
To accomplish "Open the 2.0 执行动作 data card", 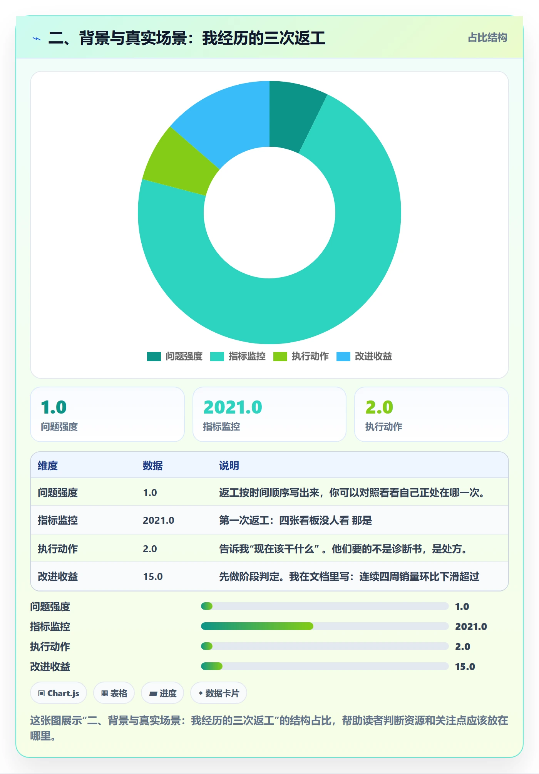I will tap(432, 414).
